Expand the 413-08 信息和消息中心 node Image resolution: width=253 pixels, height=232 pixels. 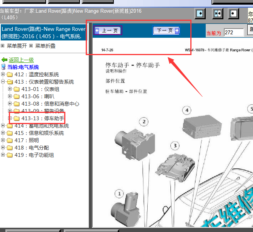point(10,103)
